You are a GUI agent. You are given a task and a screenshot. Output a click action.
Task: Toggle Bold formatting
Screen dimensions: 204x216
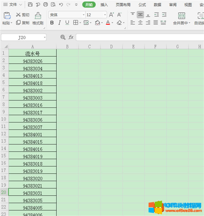(52, 23)
